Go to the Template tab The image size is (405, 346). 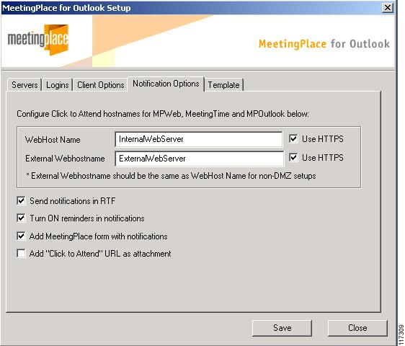point(223,85)
